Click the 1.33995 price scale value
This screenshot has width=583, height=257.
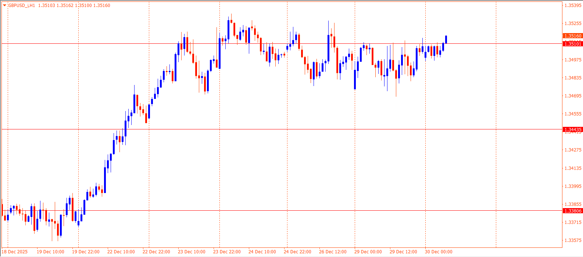pyautogui.click(x=573, y=186)
